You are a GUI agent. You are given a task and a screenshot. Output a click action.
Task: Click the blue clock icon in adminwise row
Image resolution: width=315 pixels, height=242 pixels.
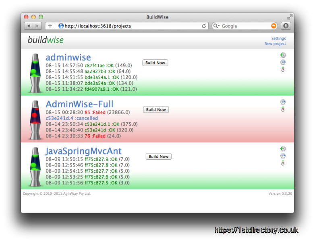click(x=283, y=62)
